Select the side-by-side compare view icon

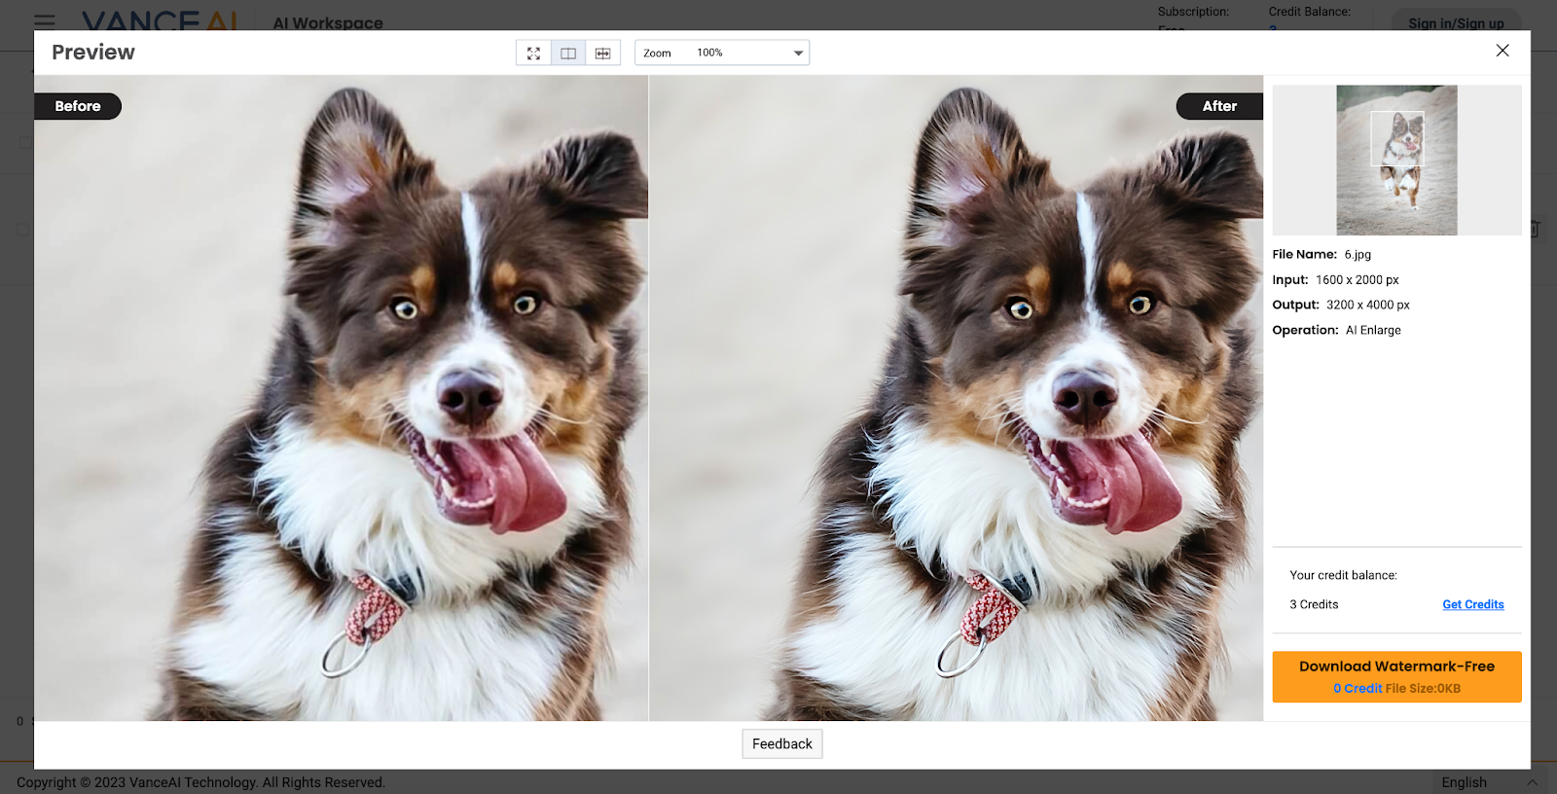[568, 54]
